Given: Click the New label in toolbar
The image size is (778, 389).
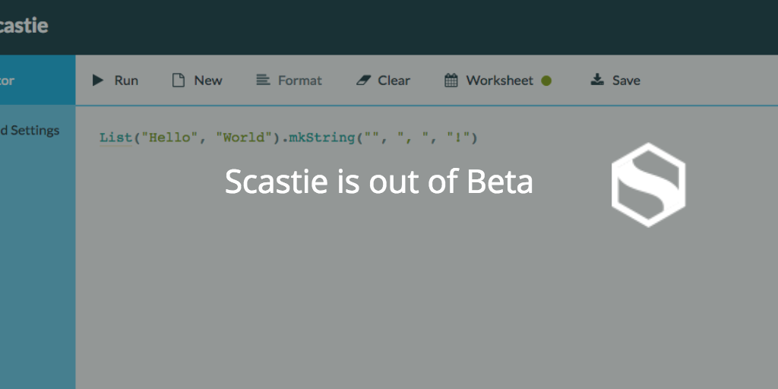Looking at the screenshot, I should 208,81.
